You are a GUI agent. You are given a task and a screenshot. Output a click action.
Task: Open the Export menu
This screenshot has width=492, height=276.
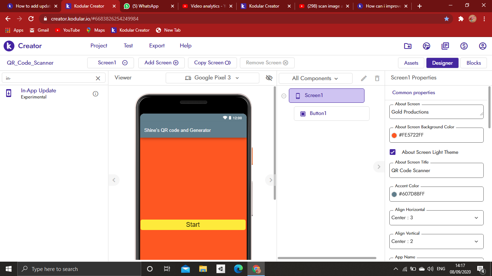pyautogui.click(x=157, y=46)
